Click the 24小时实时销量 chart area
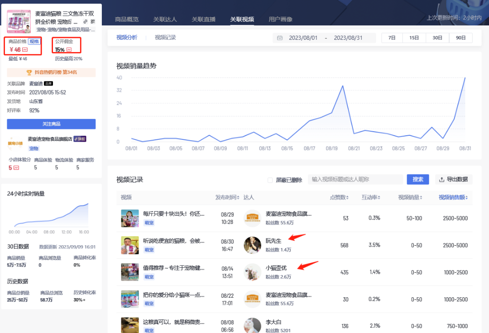The height and width of the screenshot is (333, 489). (x=51, y=215)
